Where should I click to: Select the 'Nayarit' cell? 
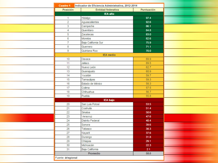(107, 133)
